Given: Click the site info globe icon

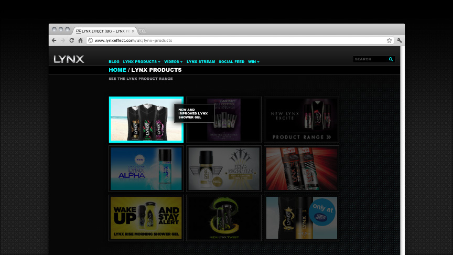Looking at the screenshot, I should (90, 40).
